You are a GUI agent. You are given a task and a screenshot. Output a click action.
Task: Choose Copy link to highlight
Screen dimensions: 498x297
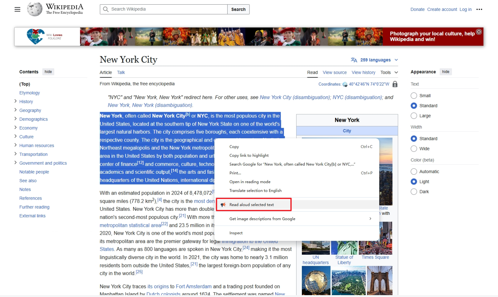297,155
